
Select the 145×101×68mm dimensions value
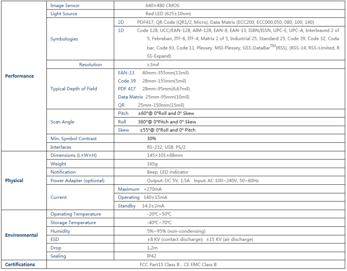coord(165,155)
